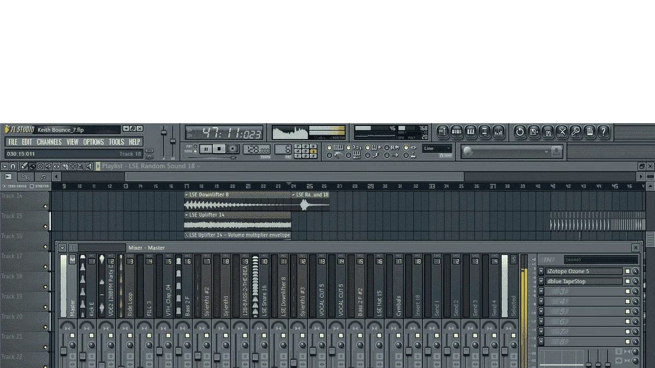
Task: Open the playlist window icon
Action: point(442,132)
